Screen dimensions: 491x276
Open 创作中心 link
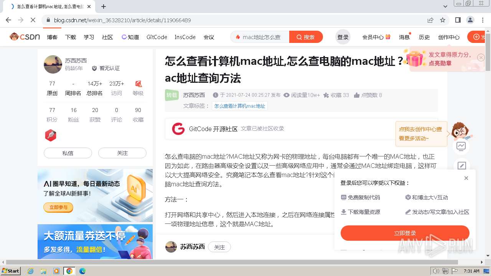(449, 37)
